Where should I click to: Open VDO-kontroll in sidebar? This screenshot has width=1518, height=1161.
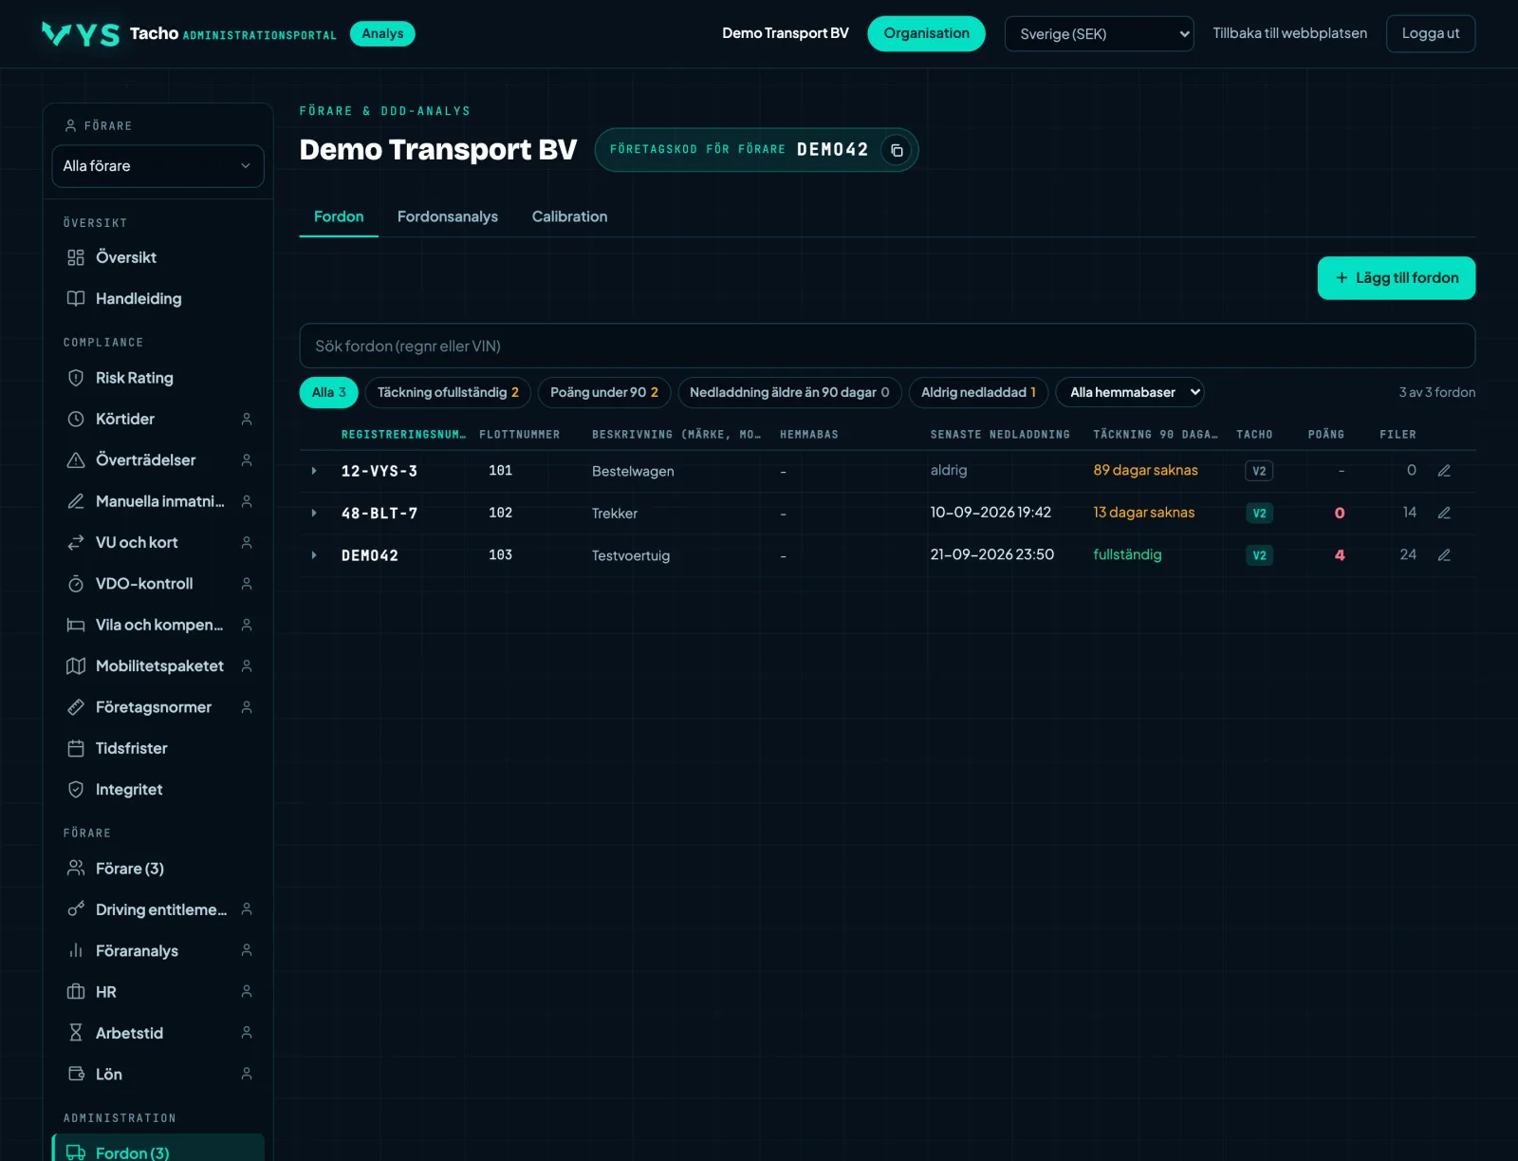157,584
